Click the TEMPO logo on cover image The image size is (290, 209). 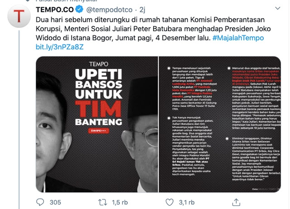coord(99,64)
